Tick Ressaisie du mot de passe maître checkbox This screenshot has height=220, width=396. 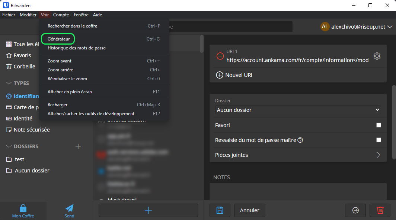379,140
